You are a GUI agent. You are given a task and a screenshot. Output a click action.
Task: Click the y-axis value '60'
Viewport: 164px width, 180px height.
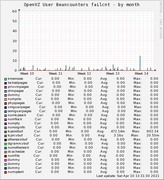click(14, 11)
